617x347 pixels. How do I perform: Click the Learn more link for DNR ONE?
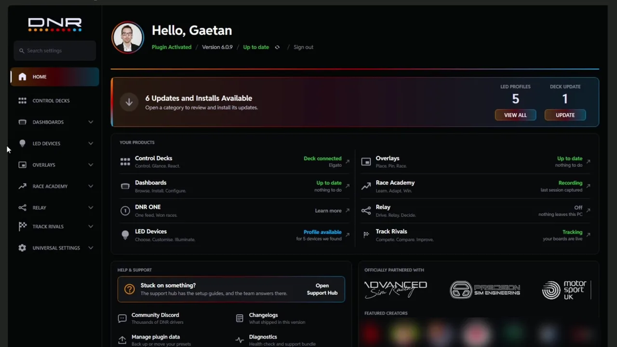coord(328,211)
